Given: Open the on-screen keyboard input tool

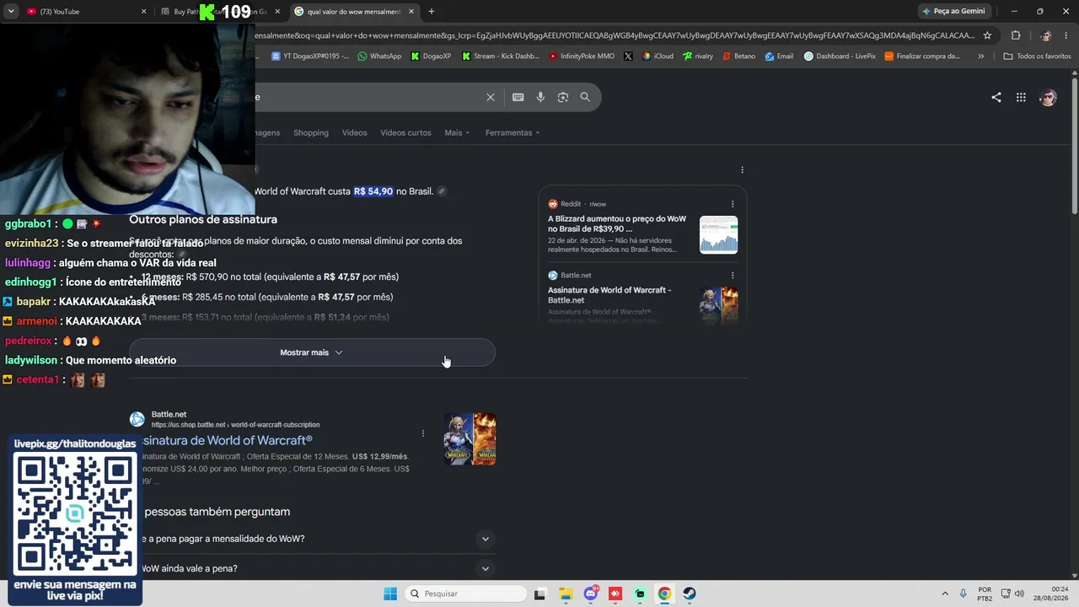Looking at the screenshot, I should click(518, 97).
